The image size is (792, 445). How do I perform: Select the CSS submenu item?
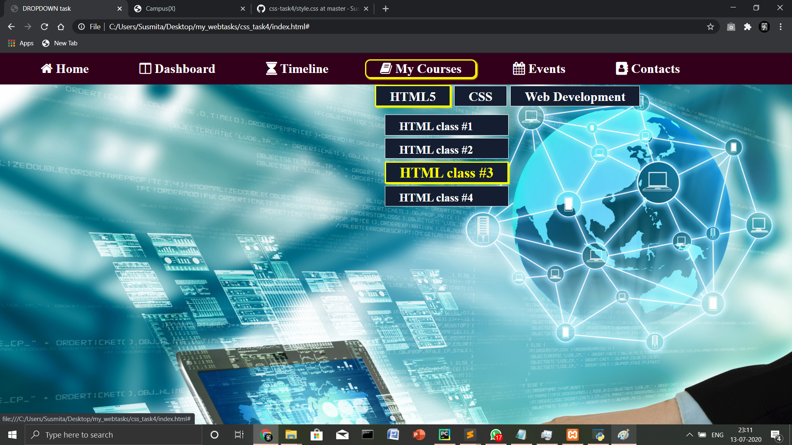click(480, 96)
